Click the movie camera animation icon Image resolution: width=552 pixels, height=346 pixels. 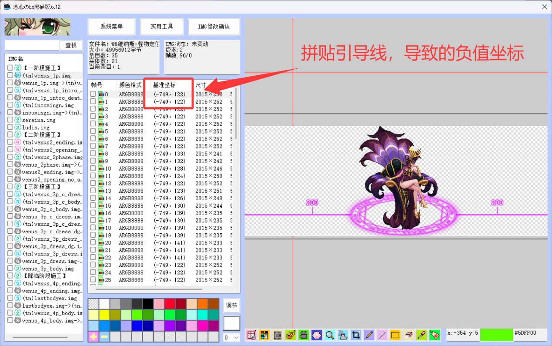pos(303,335)
